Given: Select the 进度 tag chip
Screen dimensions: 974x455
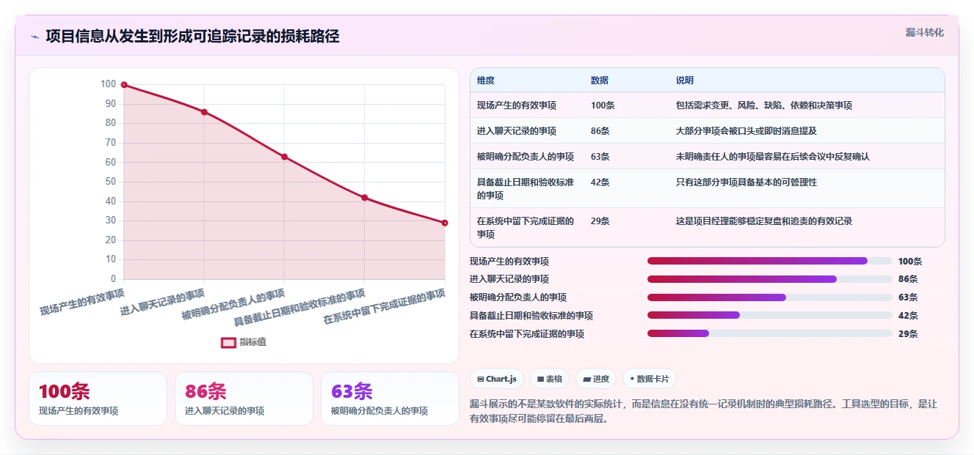Looking at the screenshot, I should 596,379.
